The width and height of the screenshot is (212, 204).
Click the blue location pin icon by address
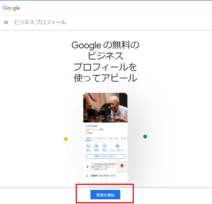pyautogui.click(x=88, y=167)
